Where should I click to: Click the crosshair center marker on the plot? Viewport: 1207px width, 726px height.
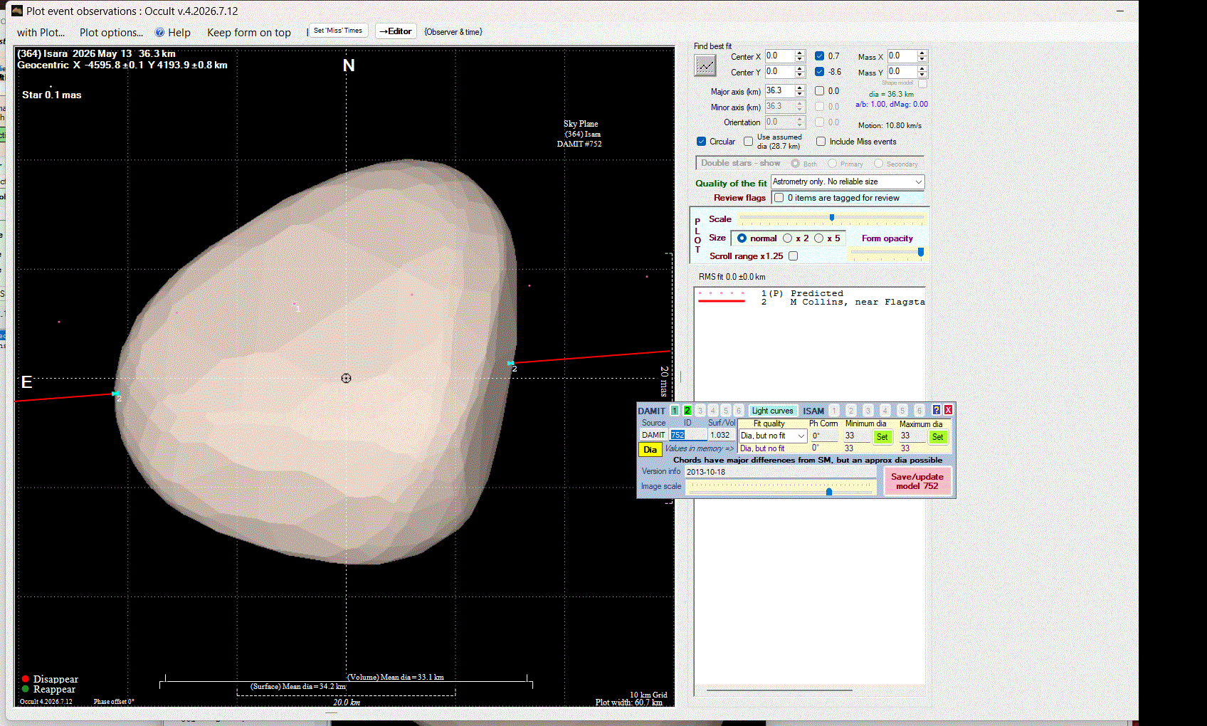tap(346, 378)
